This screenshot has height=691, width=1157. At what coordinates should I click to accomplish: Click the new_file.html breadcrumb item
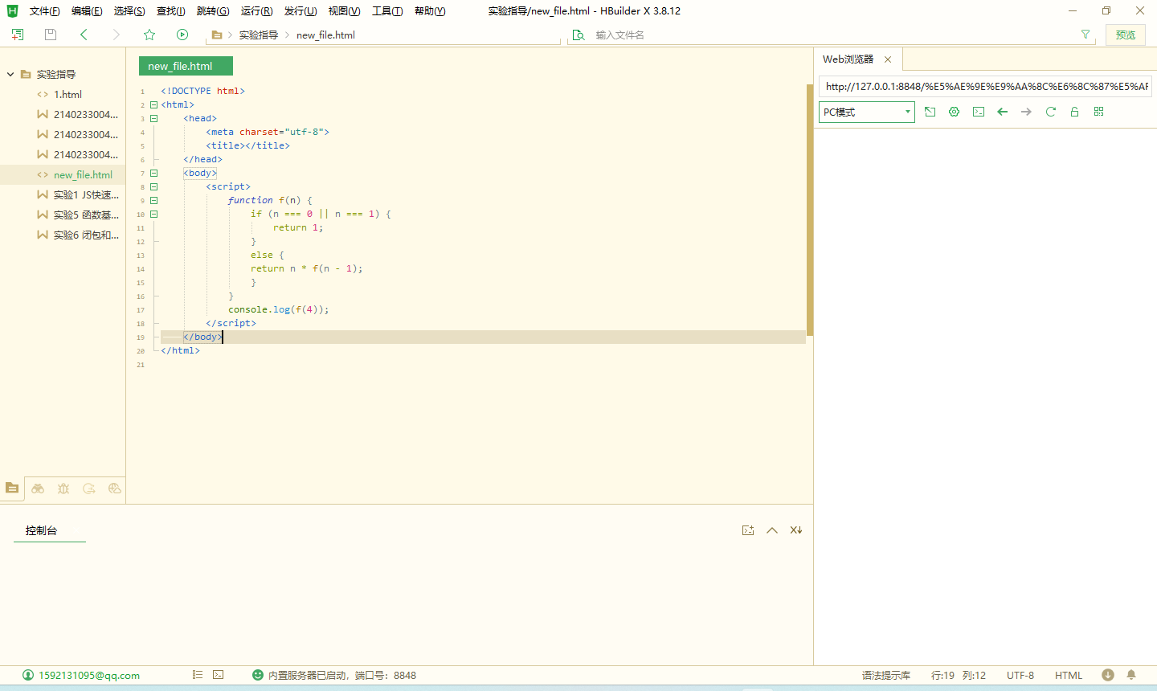(x=325, y=35)
